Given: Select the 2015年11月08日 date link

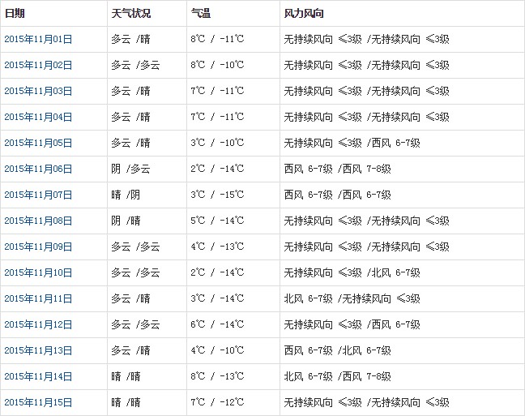Looking at the screenshot, I should 38,221.
